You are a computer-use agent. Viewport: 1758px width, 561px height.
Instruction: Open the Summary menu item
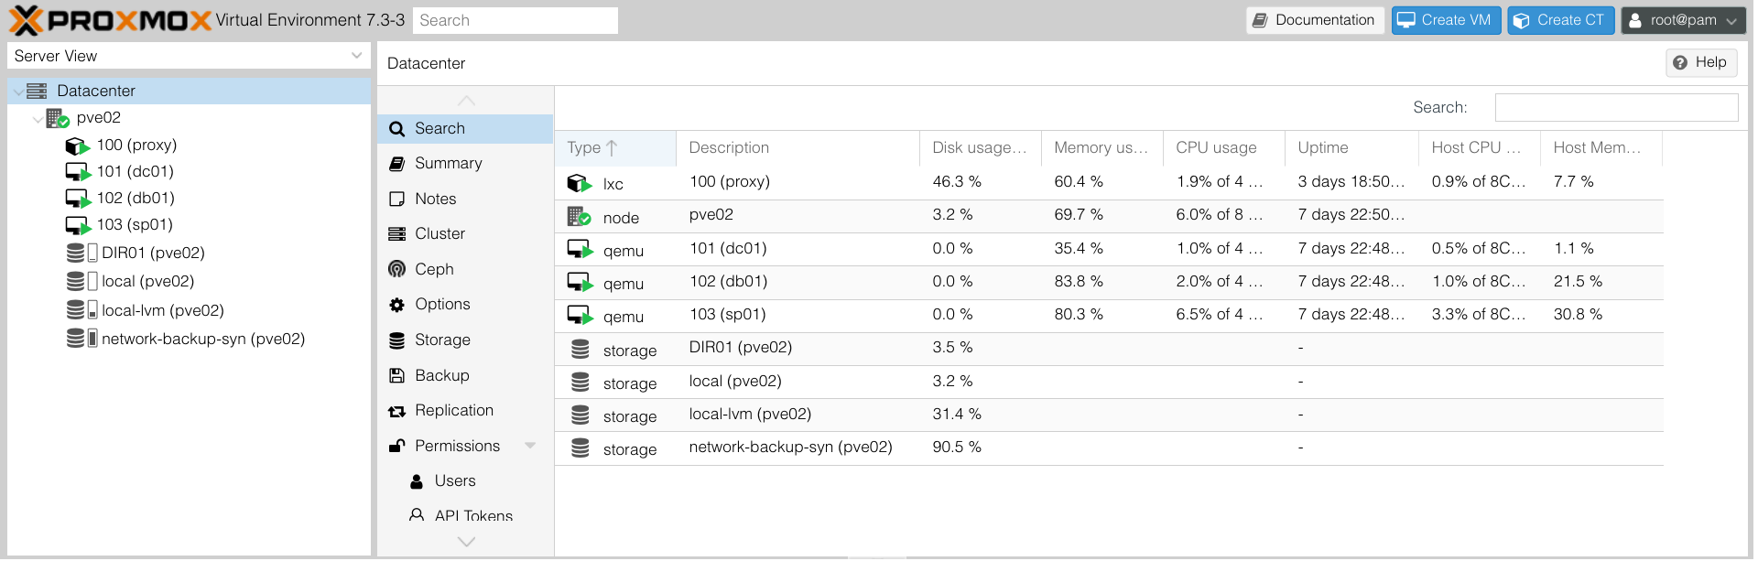[465, 164]
